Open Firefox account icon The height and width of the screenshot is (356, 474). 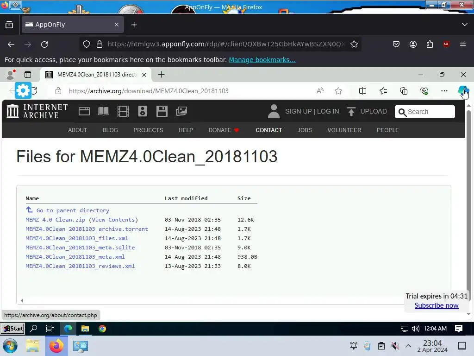click(413, 44)
